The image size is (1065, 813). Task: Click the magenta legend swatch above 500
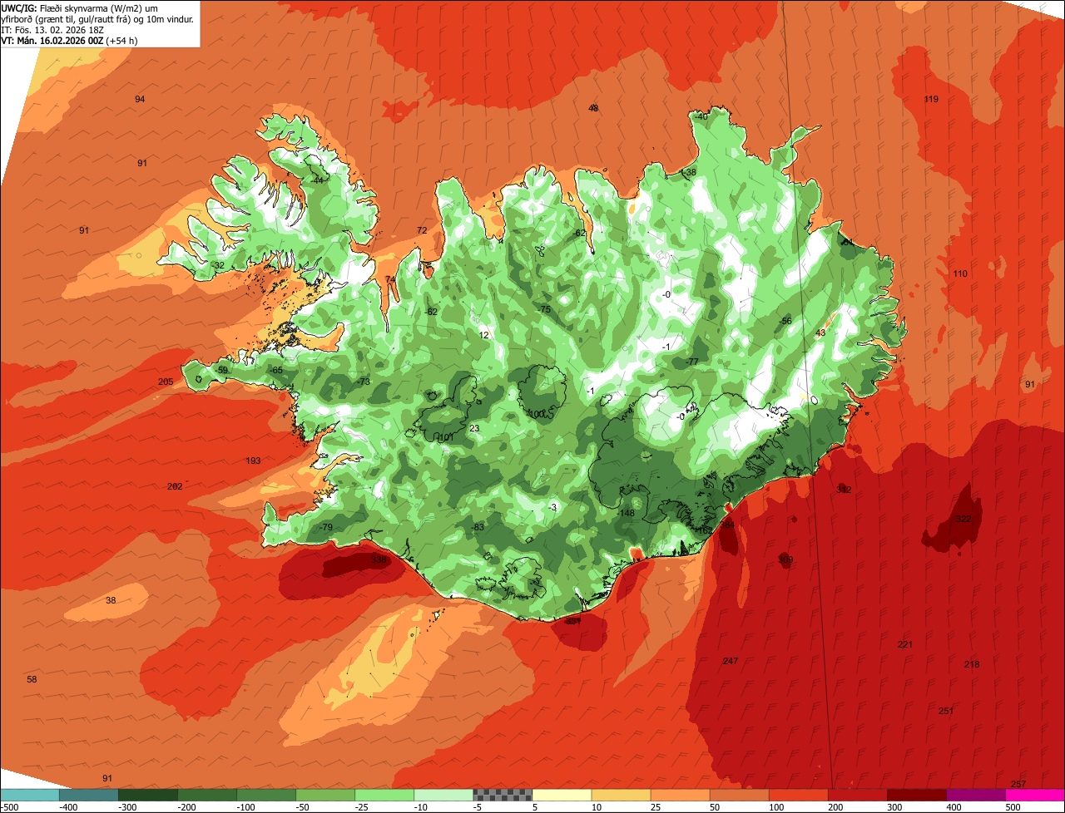[x=1035, y=795]
